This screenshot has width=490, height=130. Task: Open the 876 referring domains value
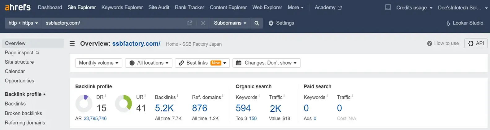(200, 108)
